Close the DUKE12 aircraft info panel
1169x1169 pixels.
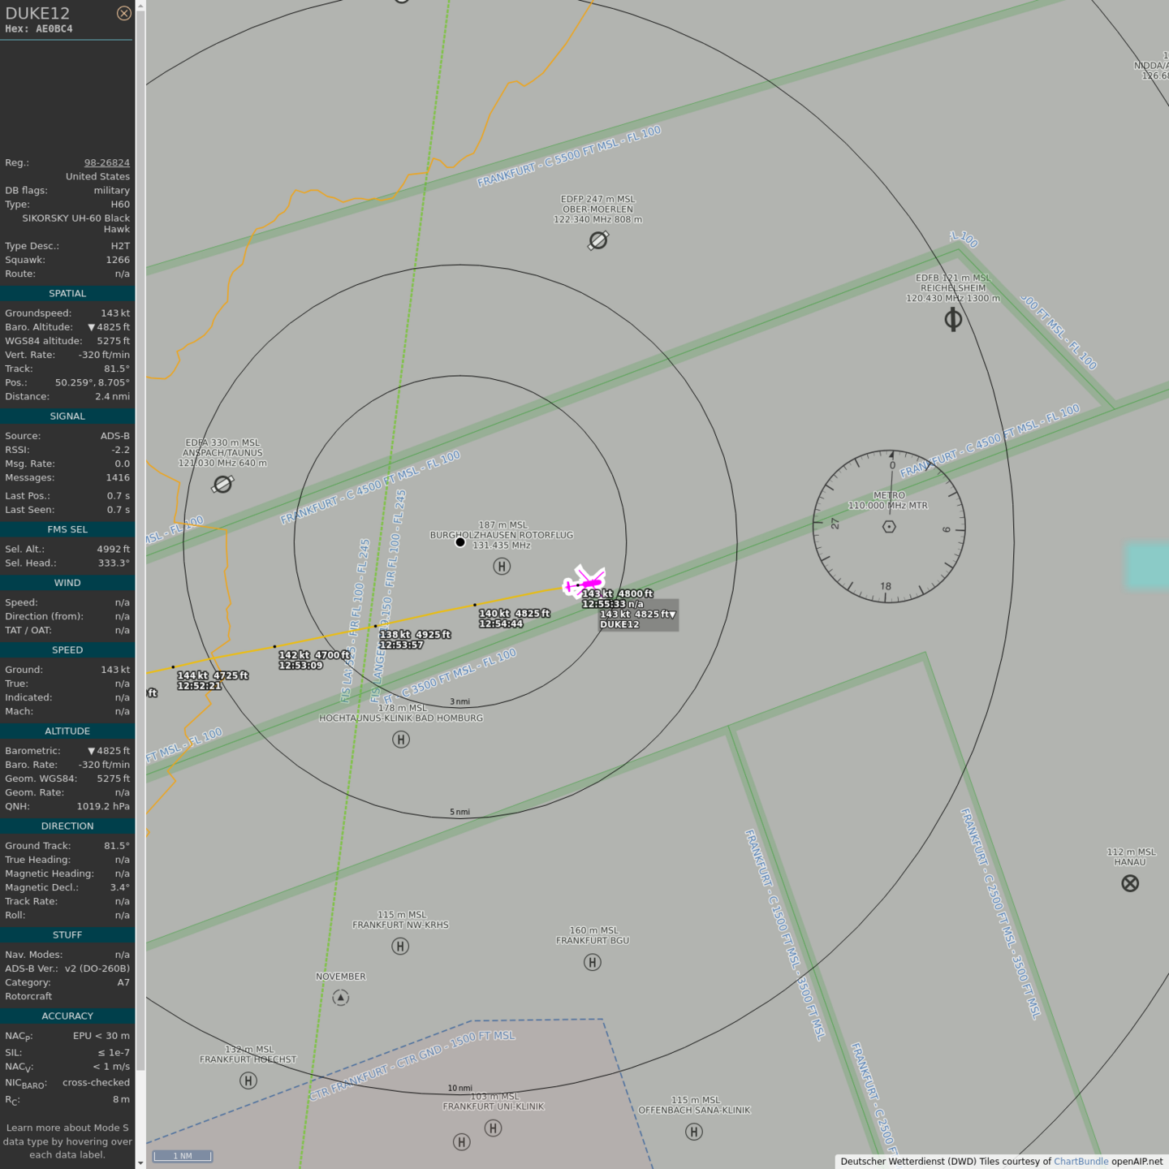click(x=123, y=13)
